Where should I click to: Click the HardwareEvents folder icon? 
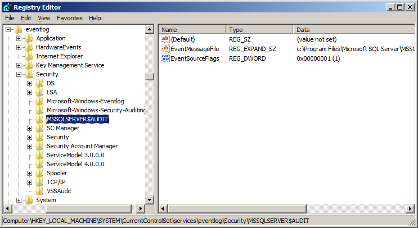coord(29,47)
